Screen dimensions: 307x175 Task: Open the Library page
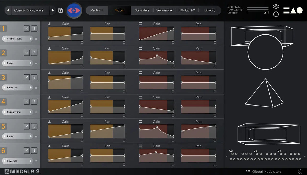pyautogui.click(x=210, y=10)
